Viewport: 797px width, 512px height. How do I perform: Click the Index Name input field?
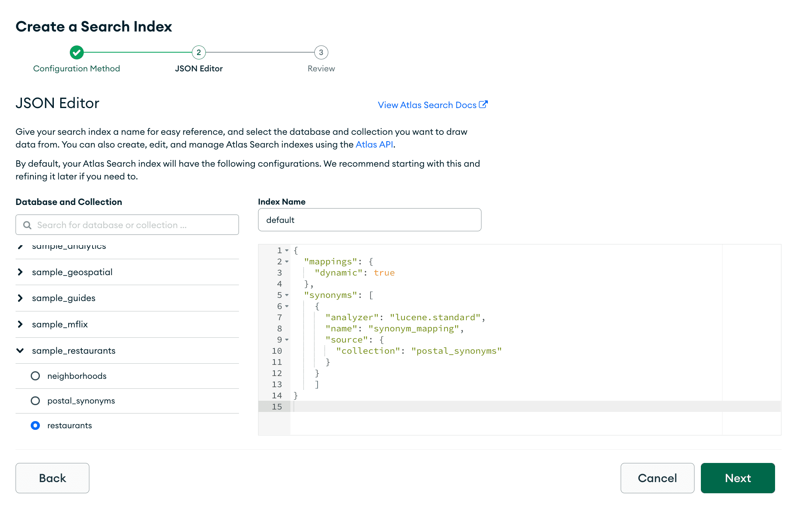click(369, 220)
